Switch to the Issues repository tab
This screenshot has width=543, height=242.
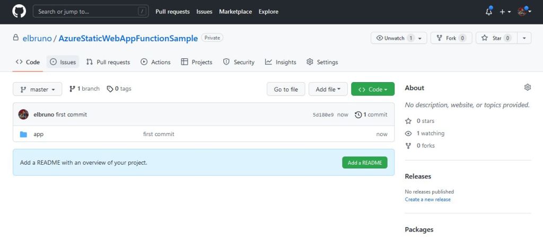(63, 62)
